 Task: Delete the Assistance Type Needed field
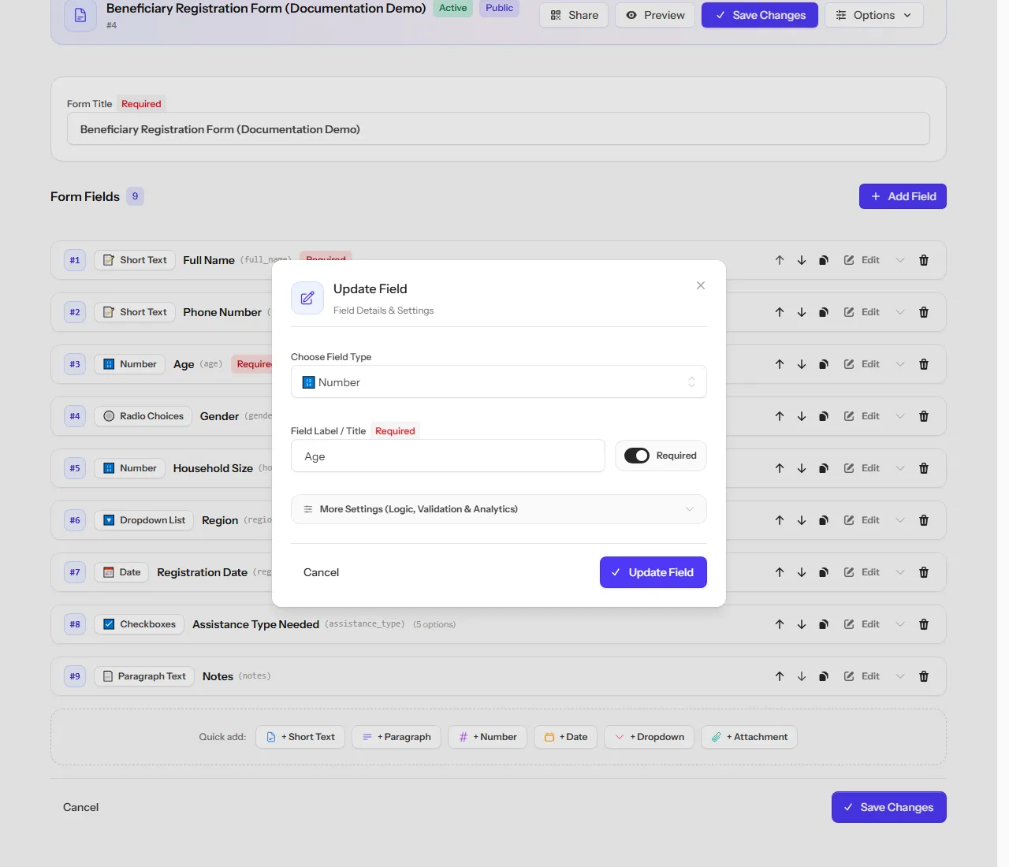924,624
